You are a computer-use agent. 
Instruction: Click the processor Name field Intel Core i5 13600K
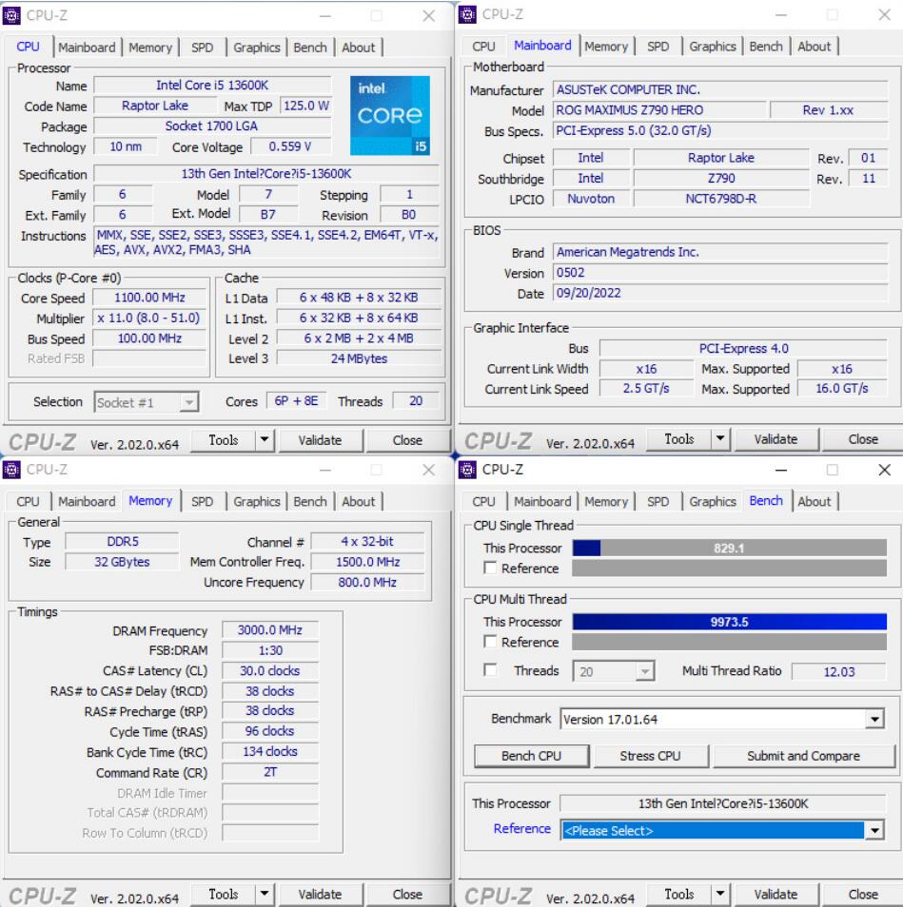pyautogui.click(x=212, y=85)
